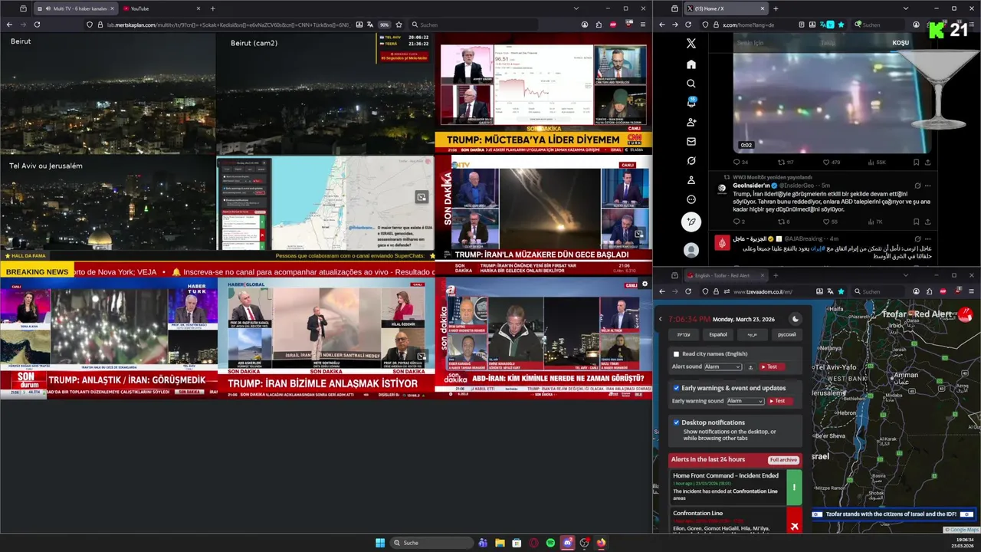981x552 pixels.
Task: Open new tab in the X window
Action: (776, 8)
